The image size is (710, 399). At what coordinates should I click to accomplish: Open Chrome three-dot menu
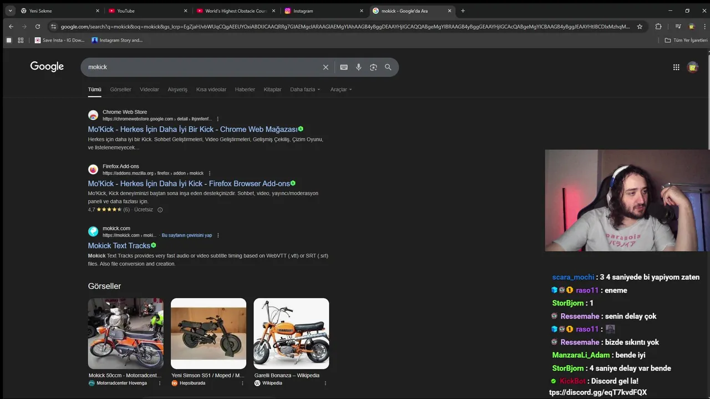[704, 26]
